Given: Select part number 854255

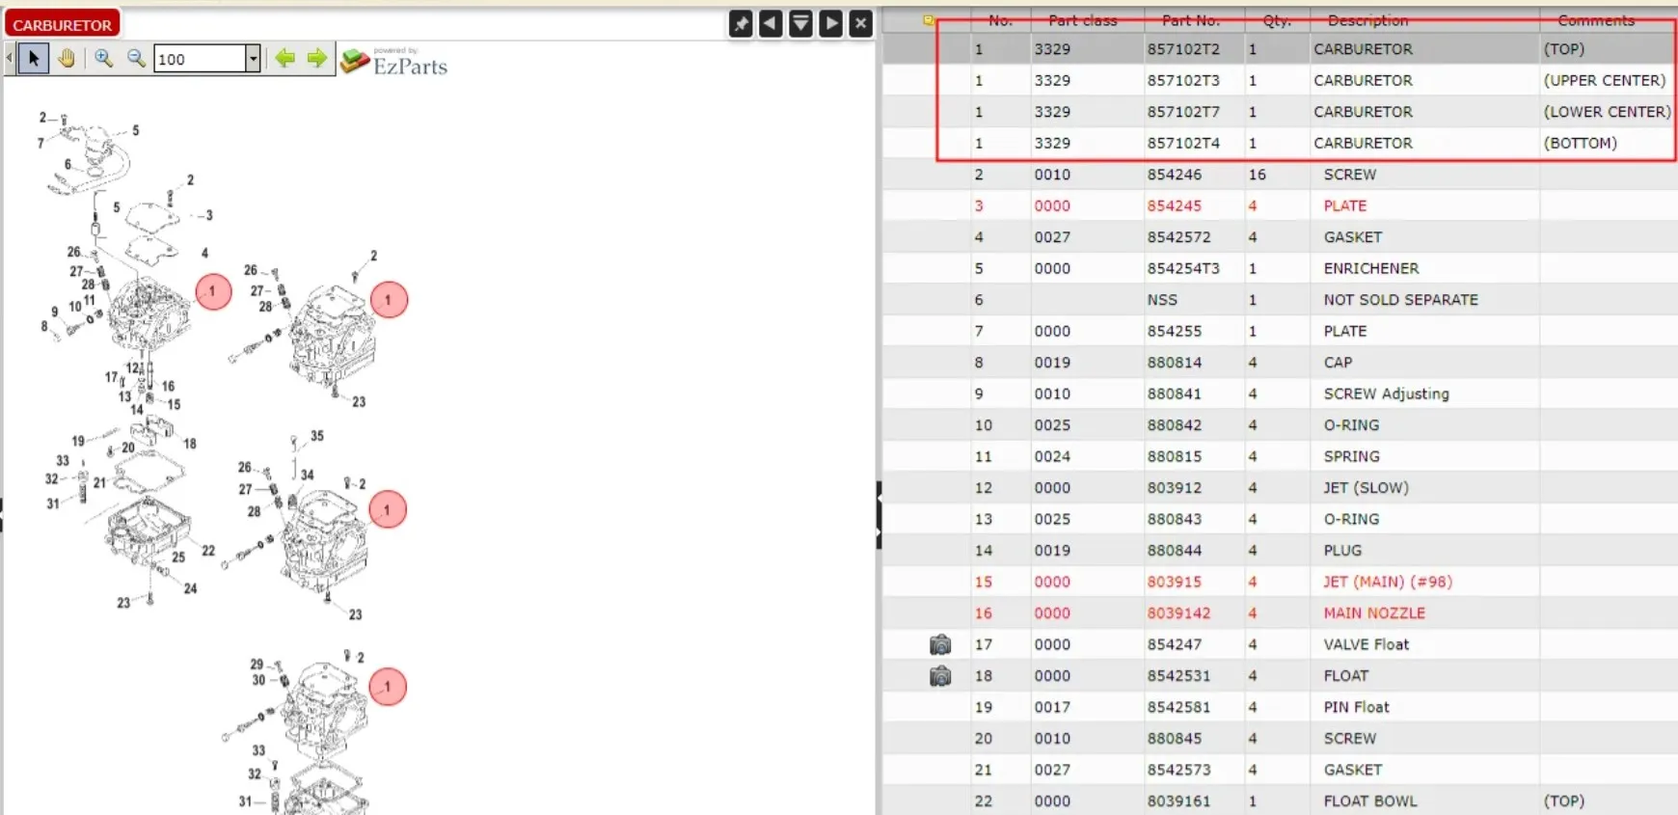Looking at the screenshot, I should click(1175, 331).
